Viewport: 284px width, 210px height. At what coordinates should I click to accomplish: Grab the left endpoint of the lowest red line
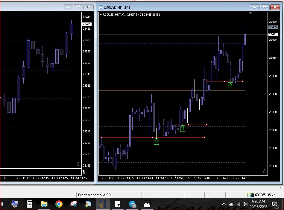point(101,137)
